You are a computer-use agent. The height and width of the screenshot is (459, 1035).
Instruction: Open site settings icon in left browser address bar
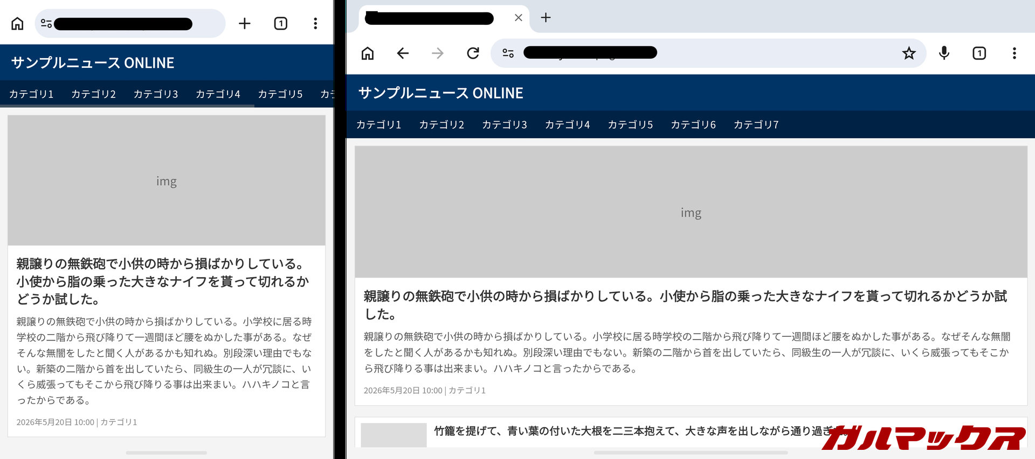[46, 24]
